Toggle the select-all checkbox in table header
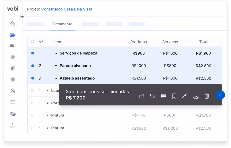Image resolution: width=231 pixels, height=148 pixels. [x=33, y=42]
